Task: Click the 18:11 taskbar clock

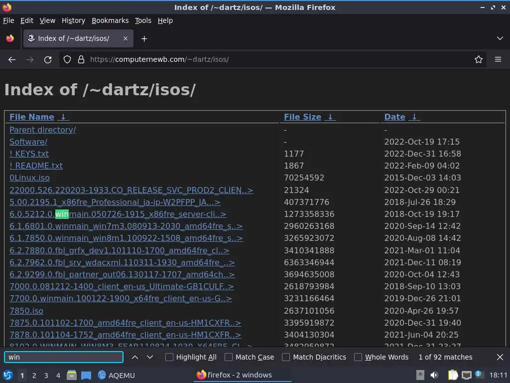Action: click(498, 375)
